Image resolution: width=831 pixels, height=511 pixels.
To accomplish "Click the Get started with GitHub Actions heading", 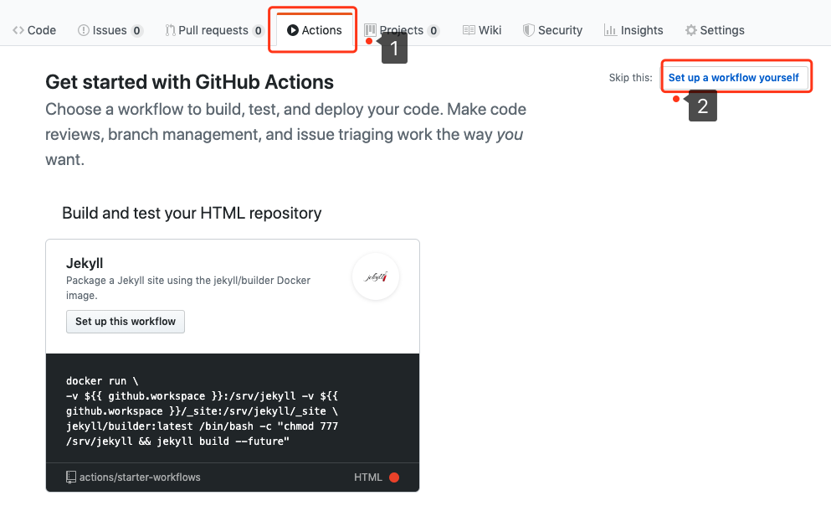I will (189, 82).
